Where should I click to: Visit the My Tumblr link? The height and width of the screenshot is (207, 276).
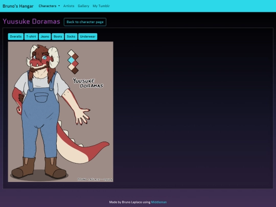101,6
